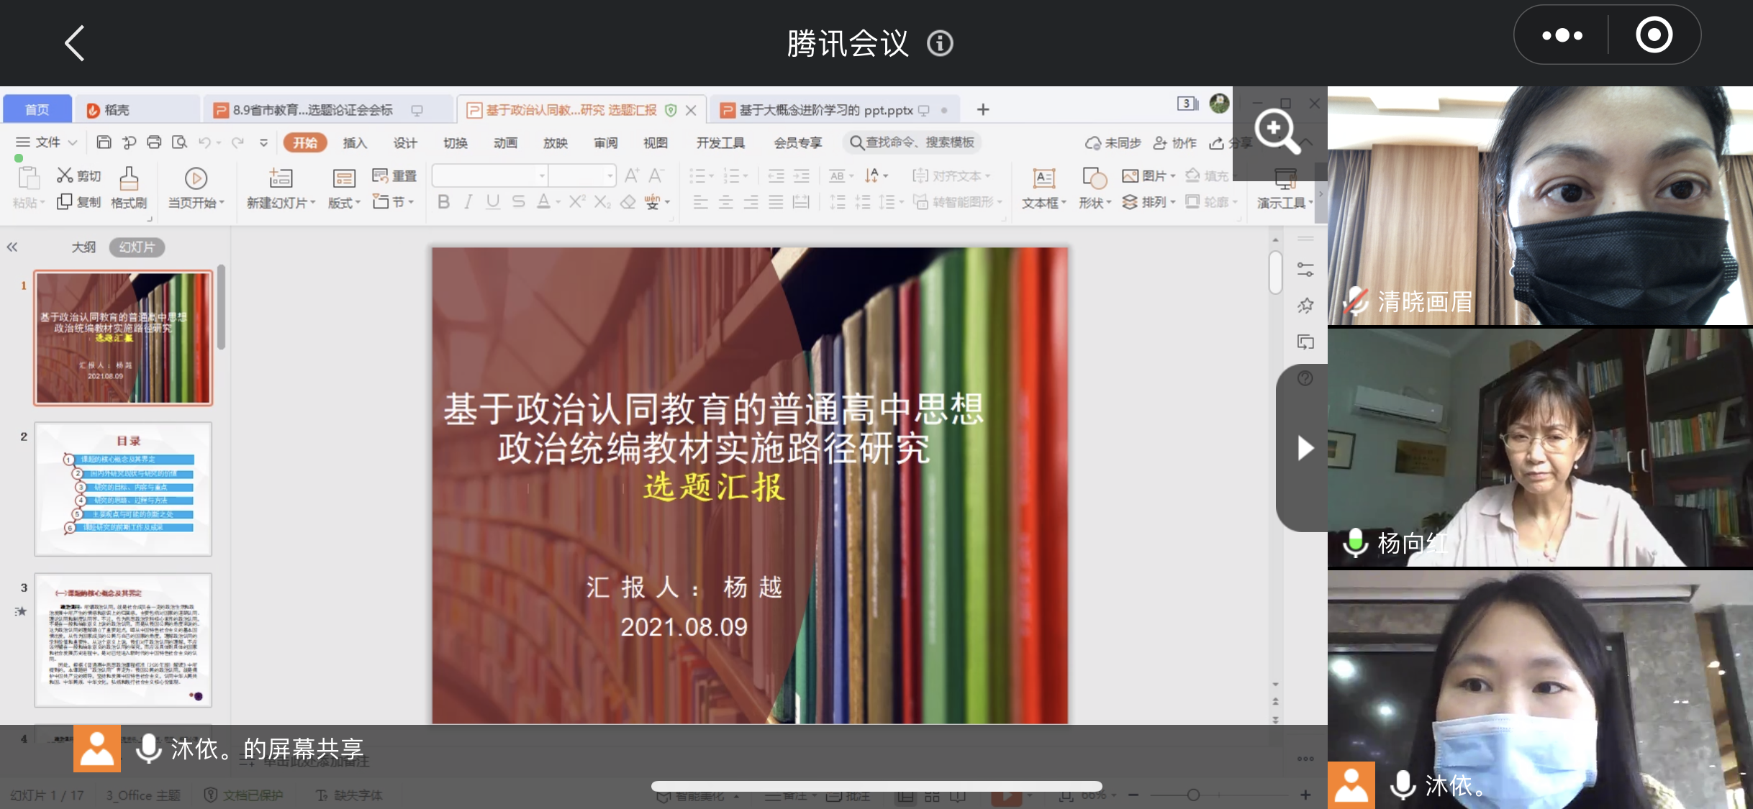Open font size combo box
This screenshot has height=809, width=1753.
click(582, 175)
